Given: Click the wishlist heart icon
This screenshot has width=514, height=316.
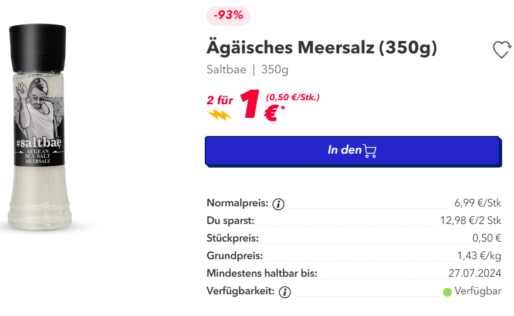Looking at the screenshot, I should (x=502, y=50).
